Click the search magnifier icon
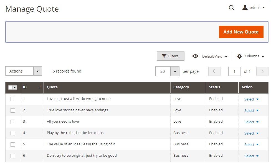The width and height of the screenshot is (271, 165). tap(231, 8)
